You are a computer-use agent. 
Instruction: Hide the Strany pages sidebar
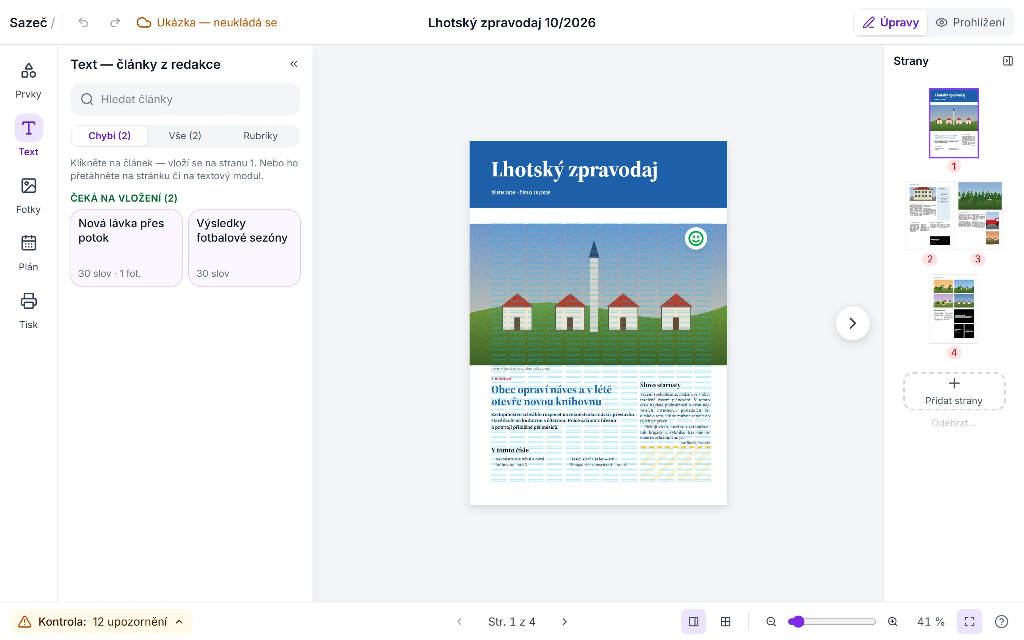(x=1008, y=61)
